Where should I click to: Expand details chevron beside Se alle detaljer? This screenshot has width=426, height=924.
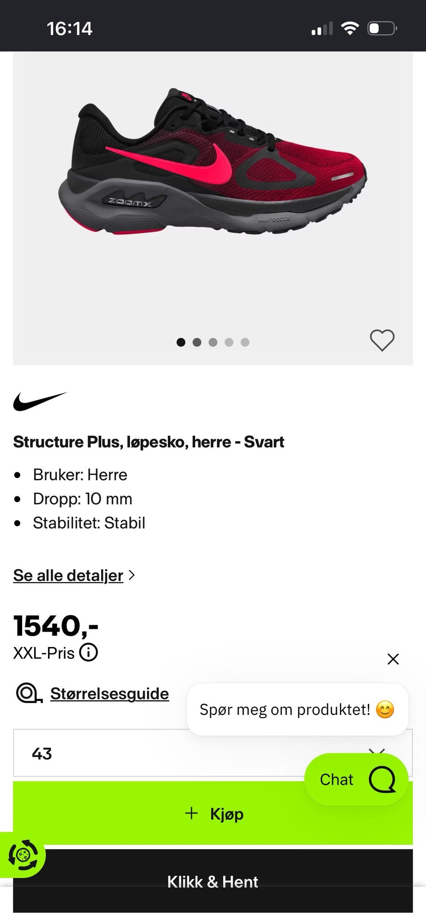click(x=131, y=575)
